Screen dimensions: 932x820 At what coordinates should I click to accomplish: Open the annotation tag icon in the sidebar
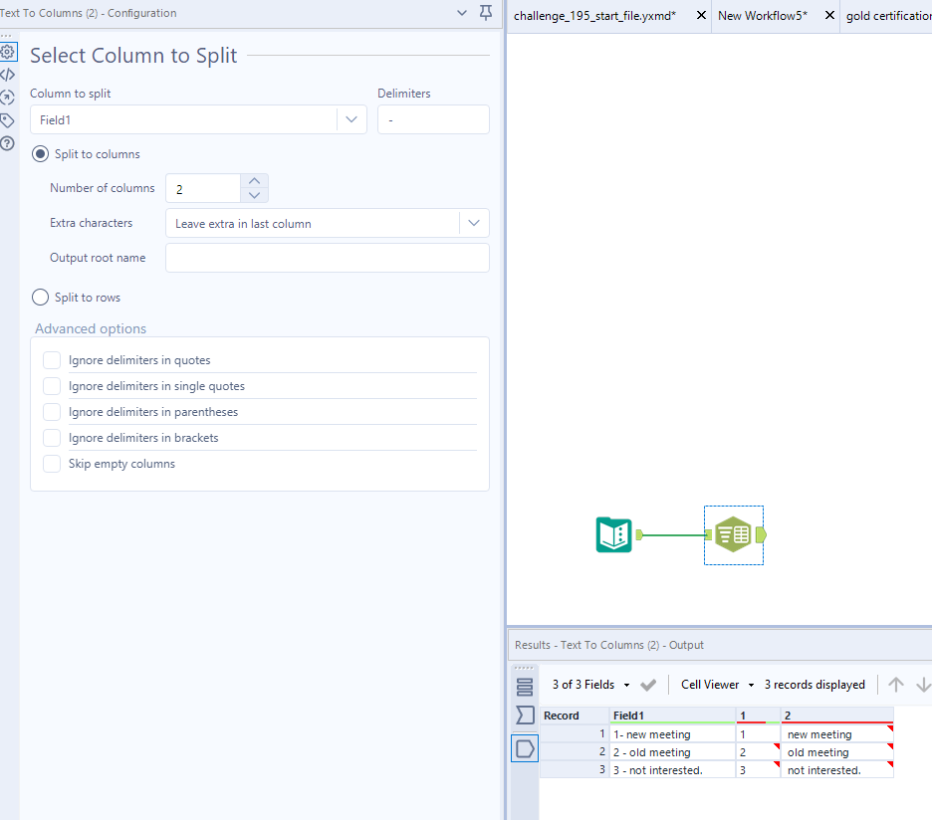[9, 119]
